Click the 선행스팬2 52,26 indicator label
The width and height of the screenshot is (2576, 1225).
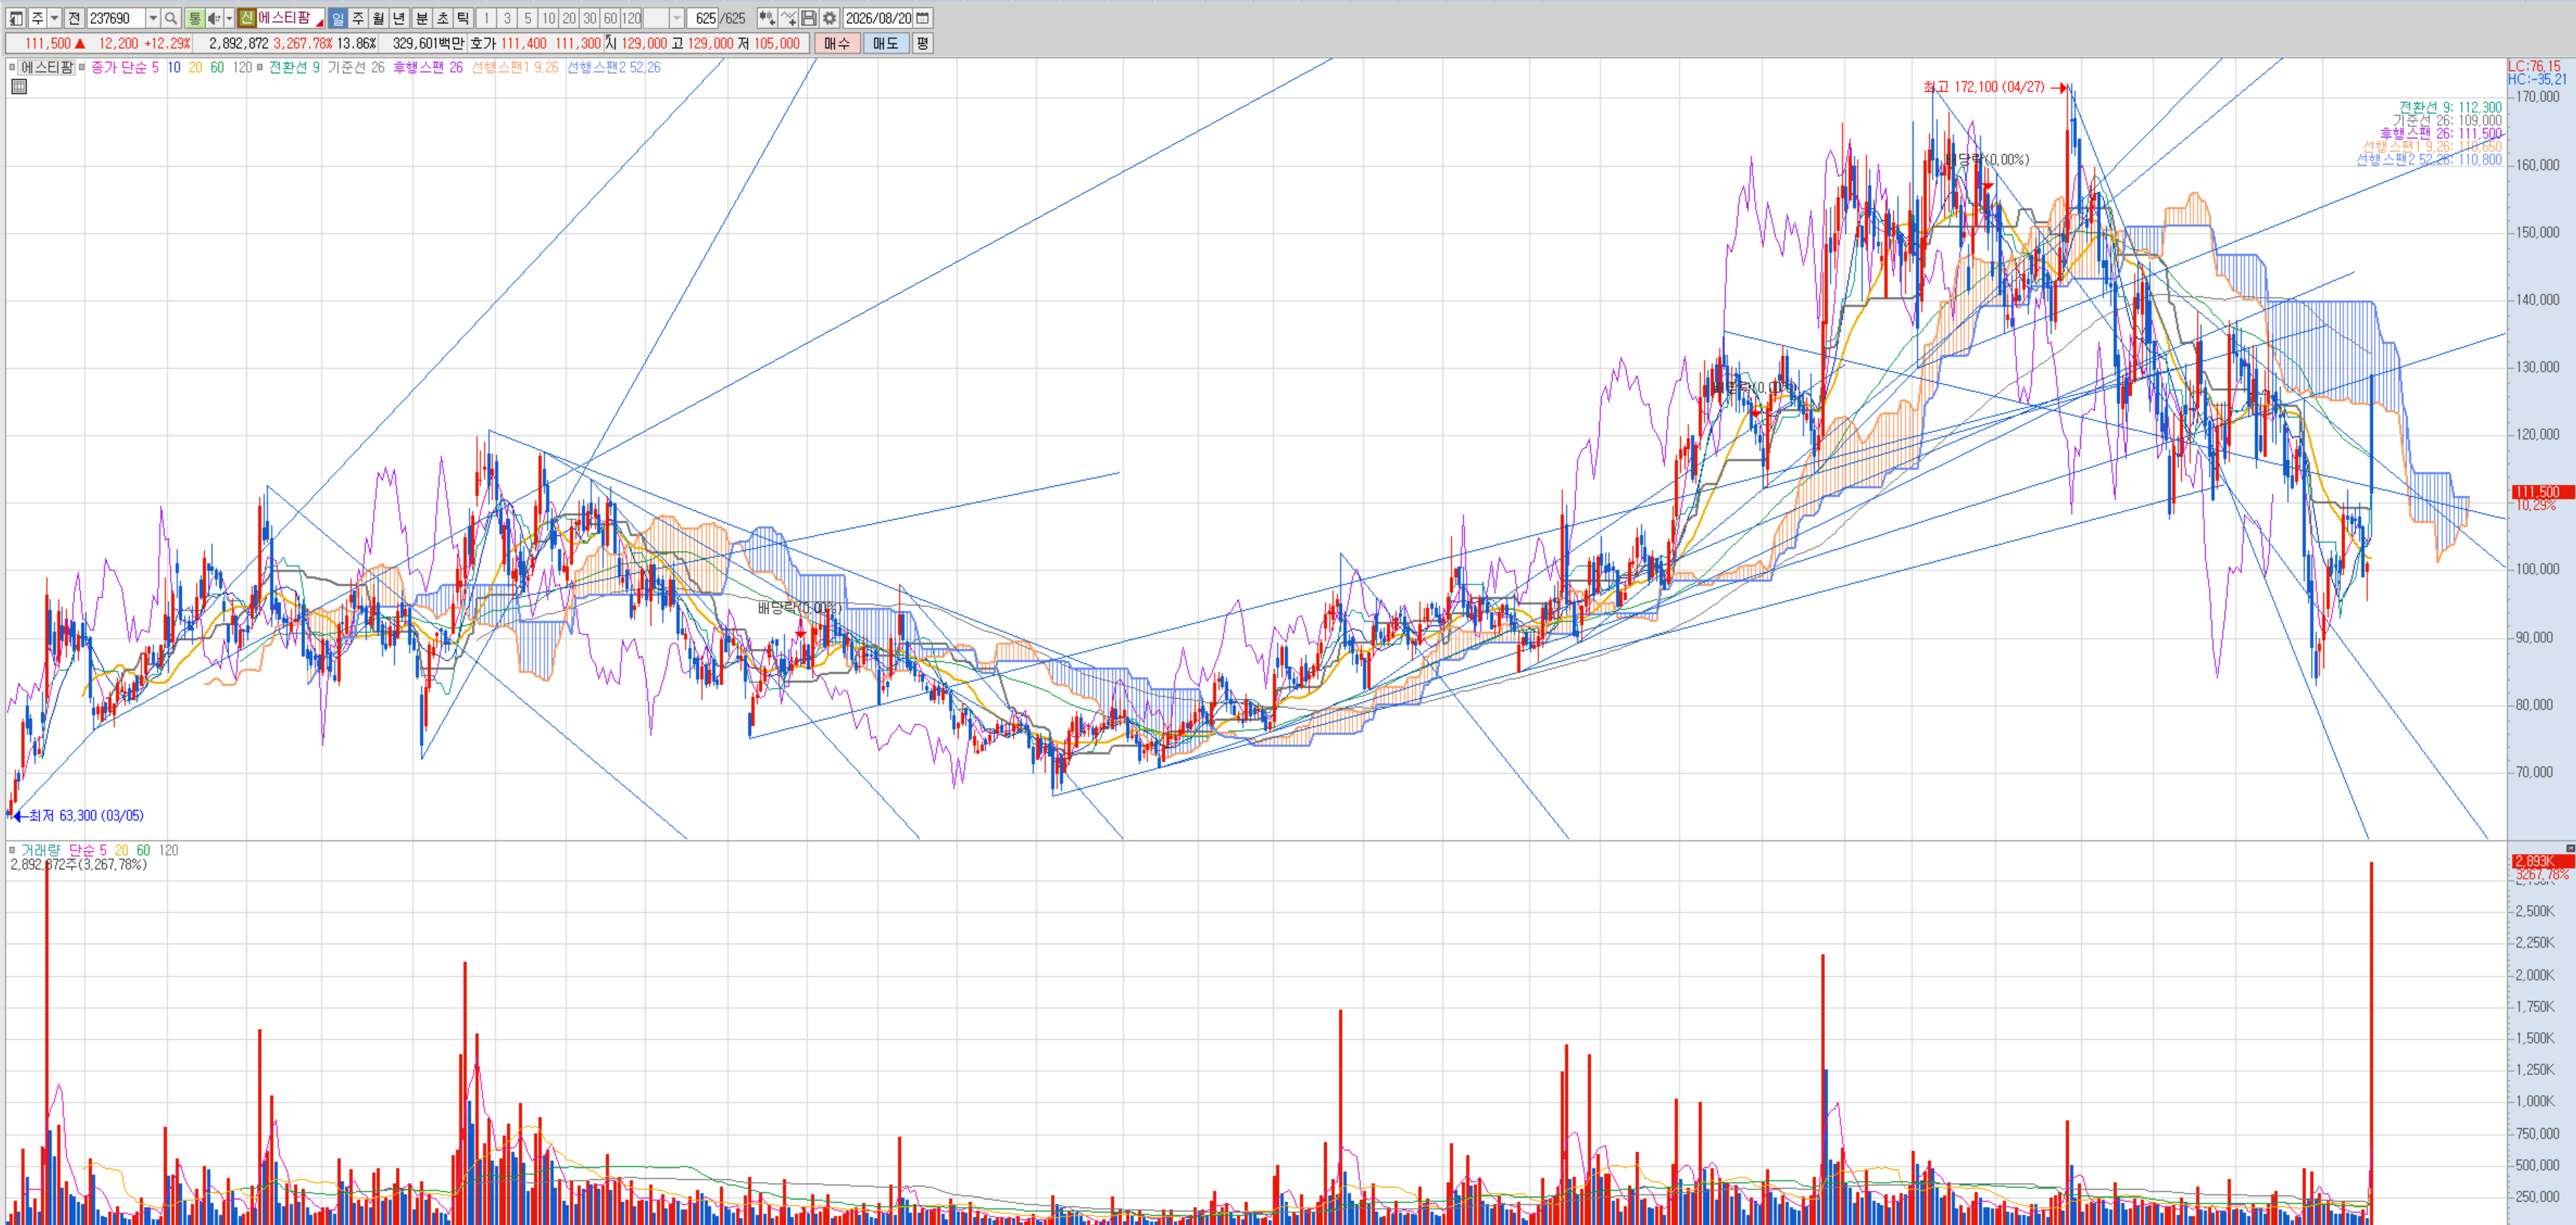point(614,67)
